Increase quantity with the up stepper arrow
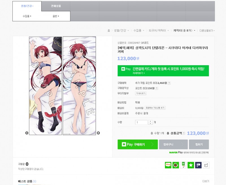Image resolution: width=226 pixels, height=185 pixels. click(x=151, y=121)
